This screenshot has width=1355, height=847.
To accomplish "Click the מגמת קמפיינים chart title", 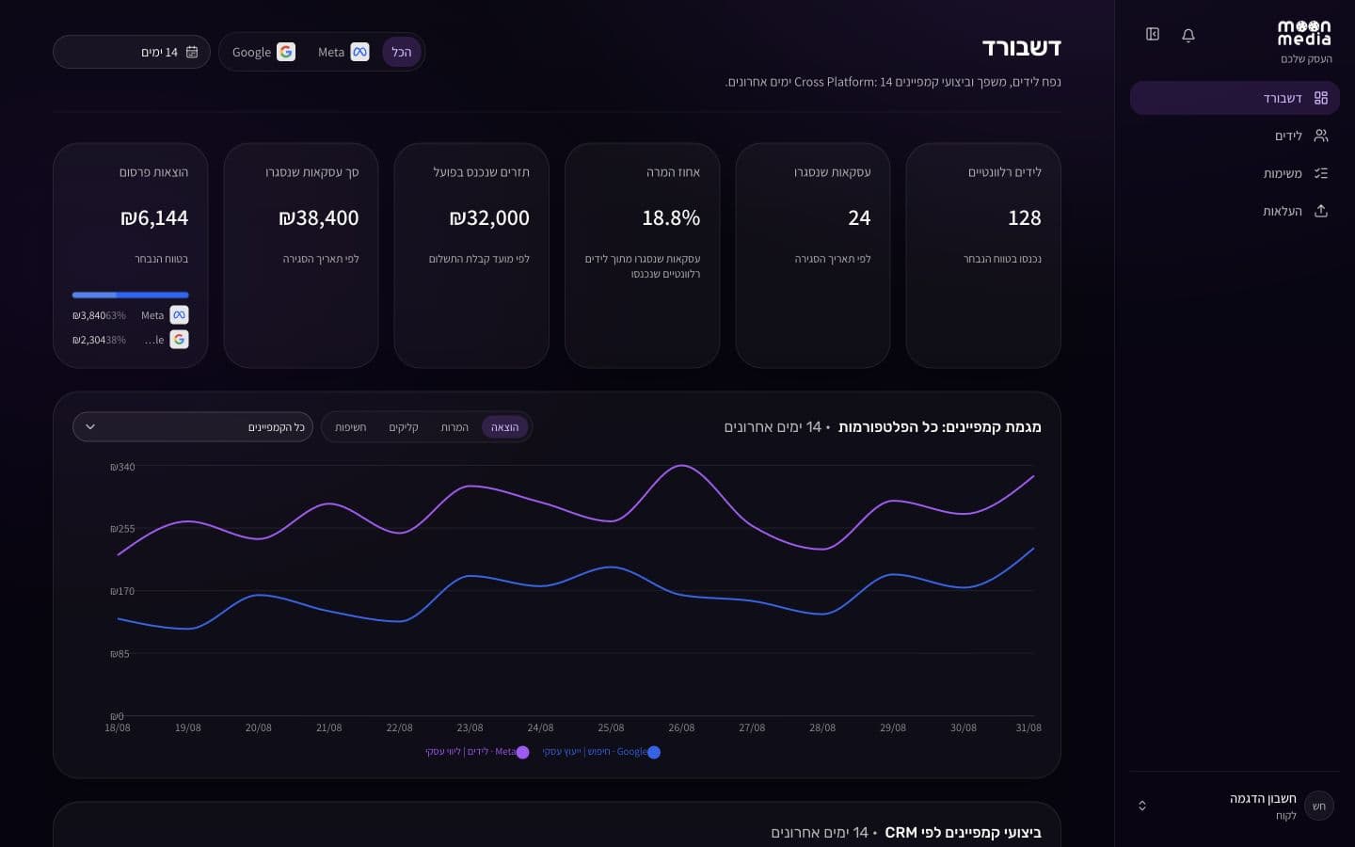I will [940, 427].
